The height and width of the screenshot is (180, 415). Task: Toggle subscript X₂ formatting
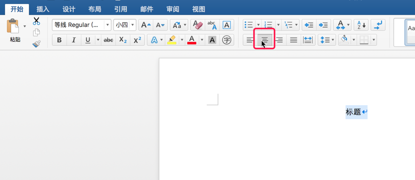123,40
